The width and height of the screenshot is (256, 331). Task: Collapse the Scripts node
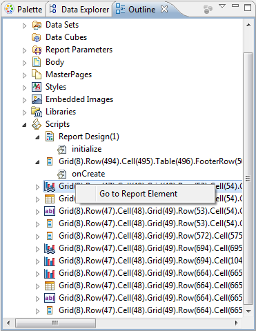[24, 126]
